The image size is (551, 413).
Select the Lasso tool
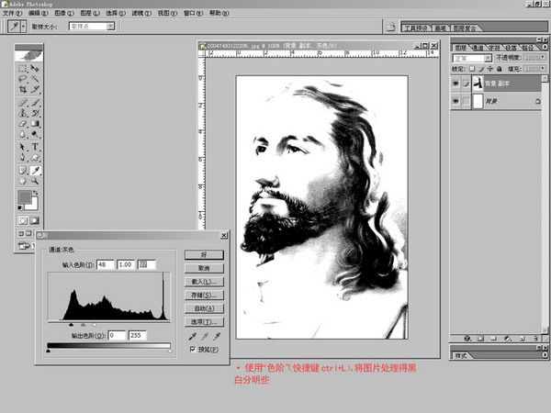point(23,79)
